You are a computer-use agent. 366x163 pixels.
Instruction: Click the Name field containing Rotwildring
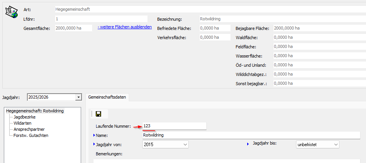point(251,135)
